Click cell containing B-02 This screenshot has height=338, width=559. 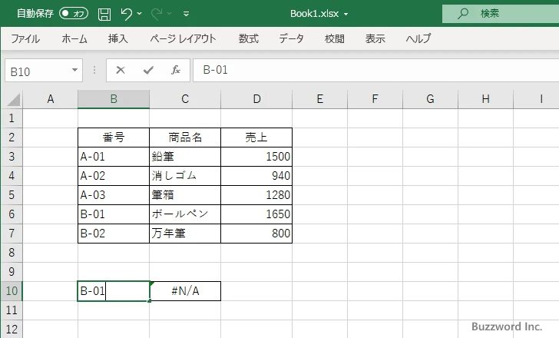[x=114, y=234]
